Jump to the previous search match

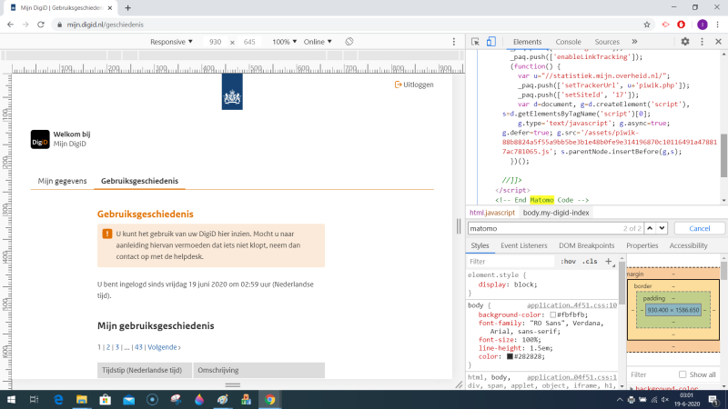(651, 228)
